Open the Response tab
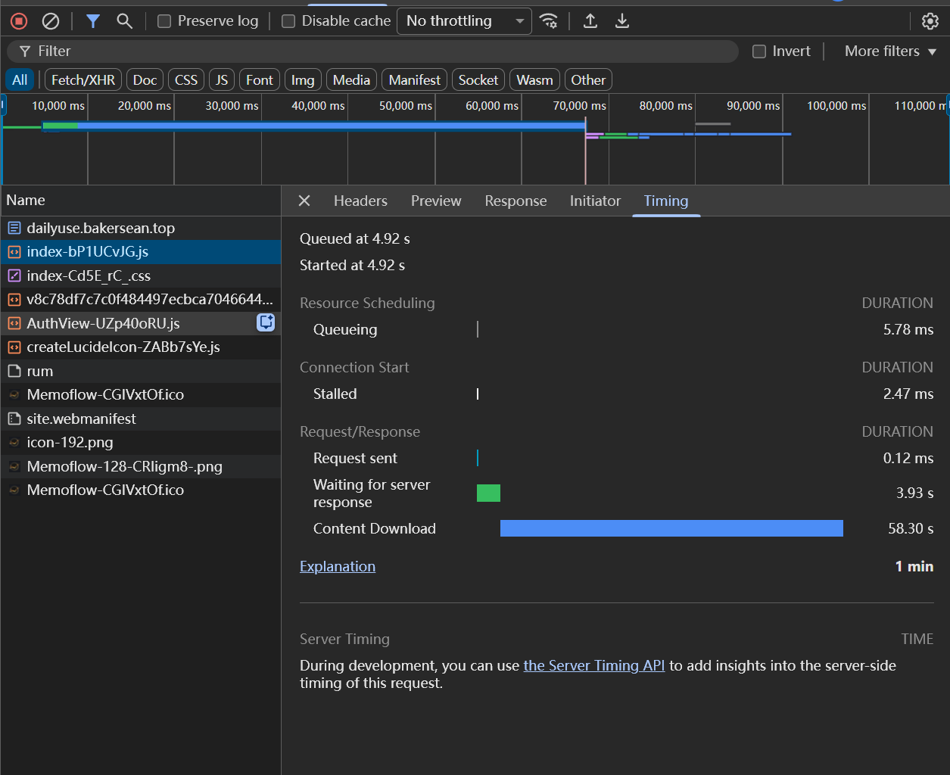 (515, 201)
